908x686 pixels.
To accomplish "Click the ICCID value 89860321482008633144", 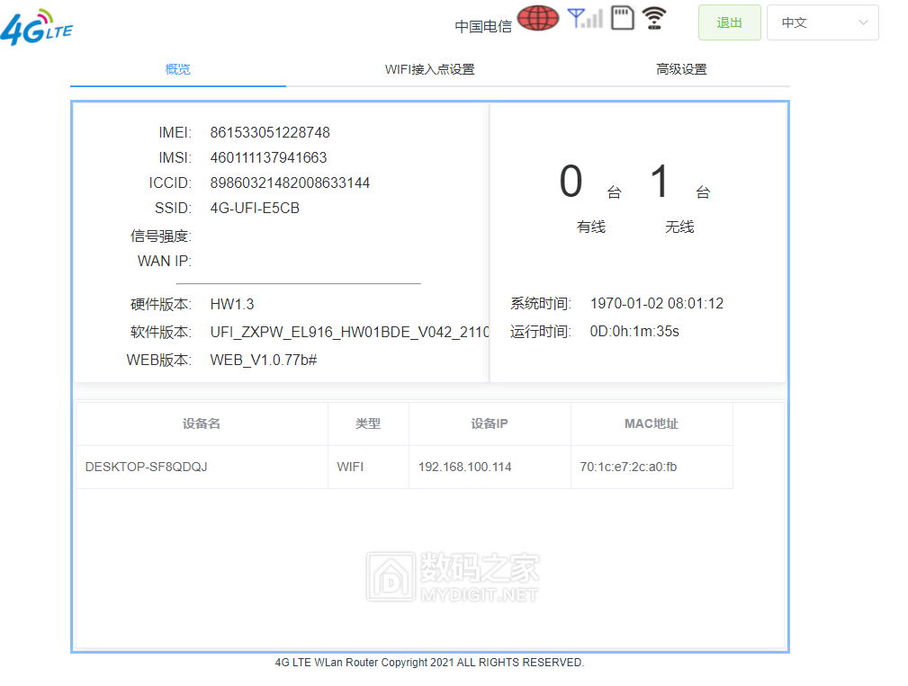I will point(290,183).
